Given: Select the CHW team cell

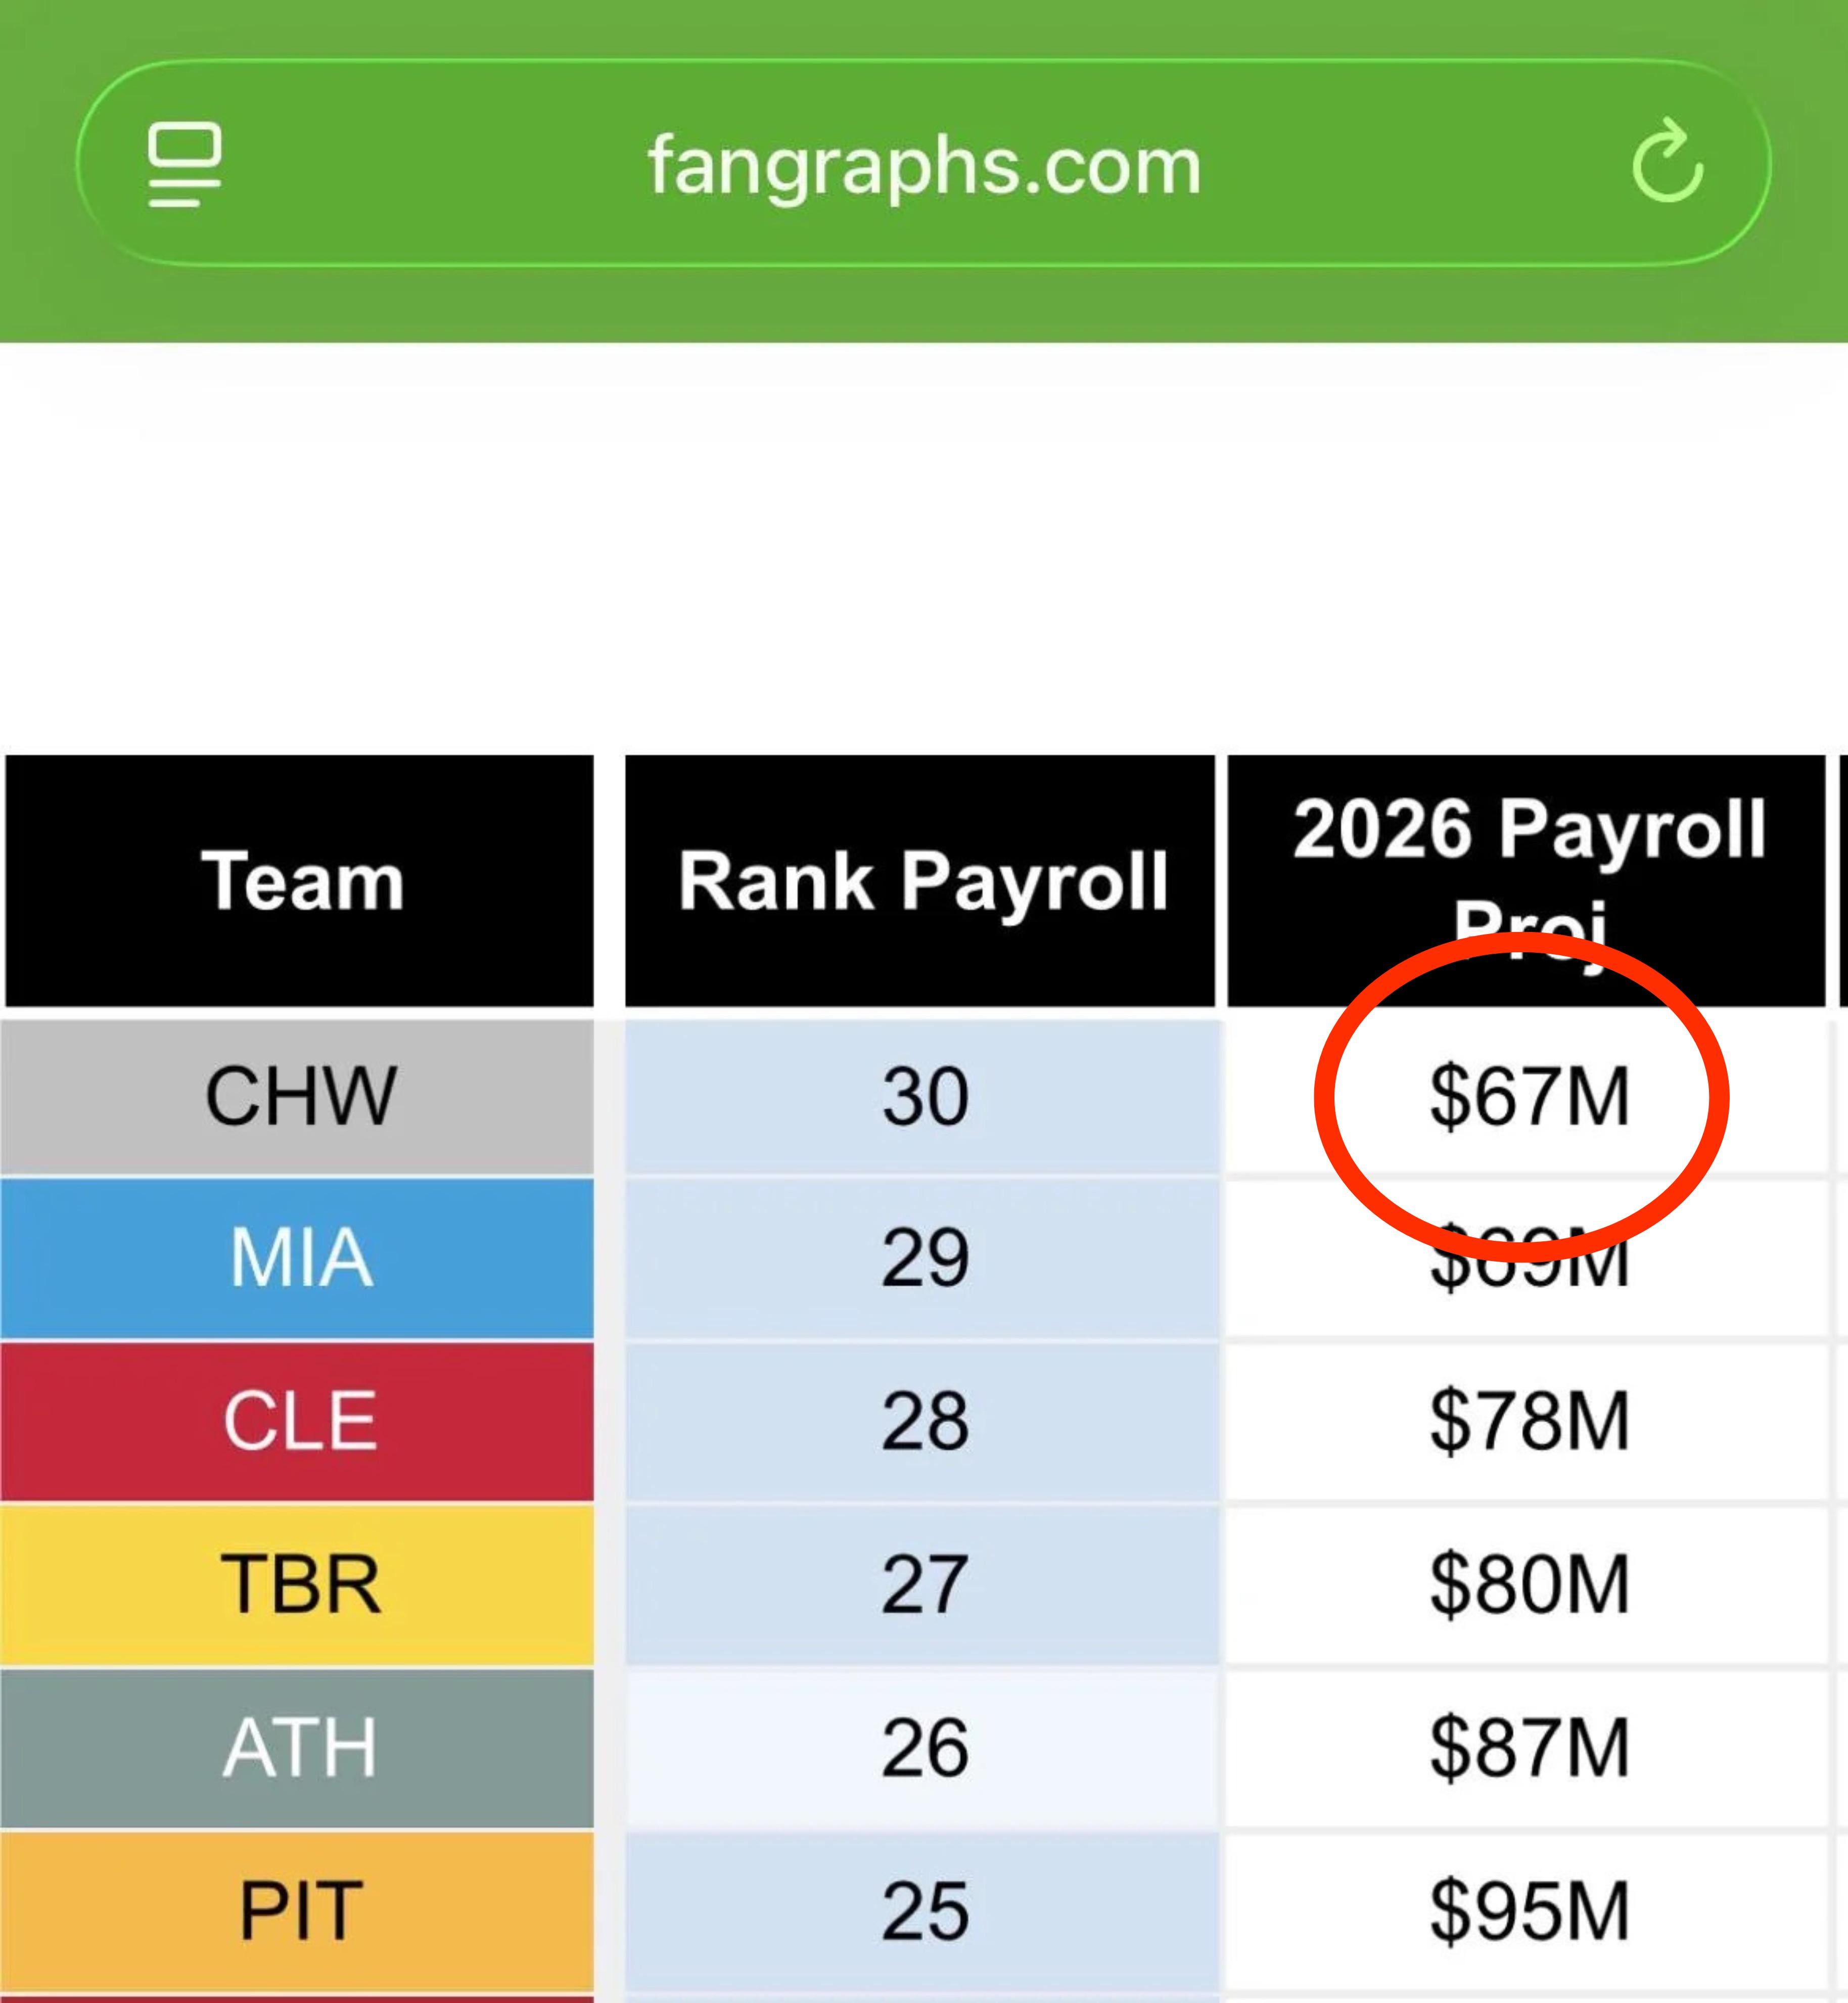Looking at the screenshot, I should [299, 1096].
